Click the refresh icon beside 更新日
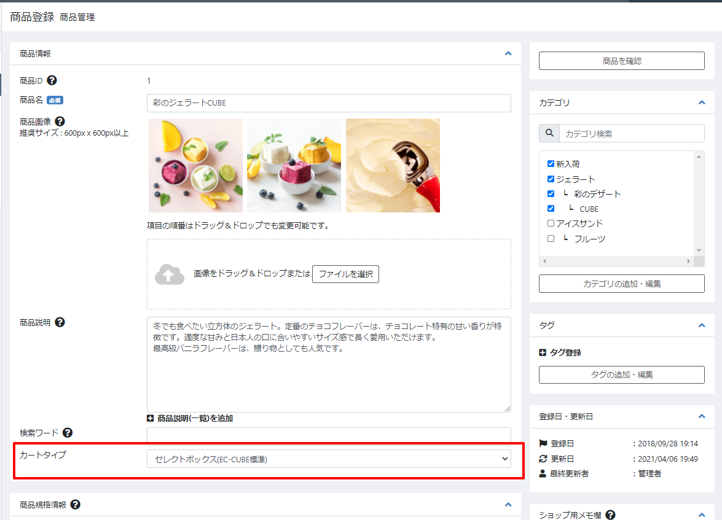The width and height of the screenshot is (722, 520). [543, 459]
